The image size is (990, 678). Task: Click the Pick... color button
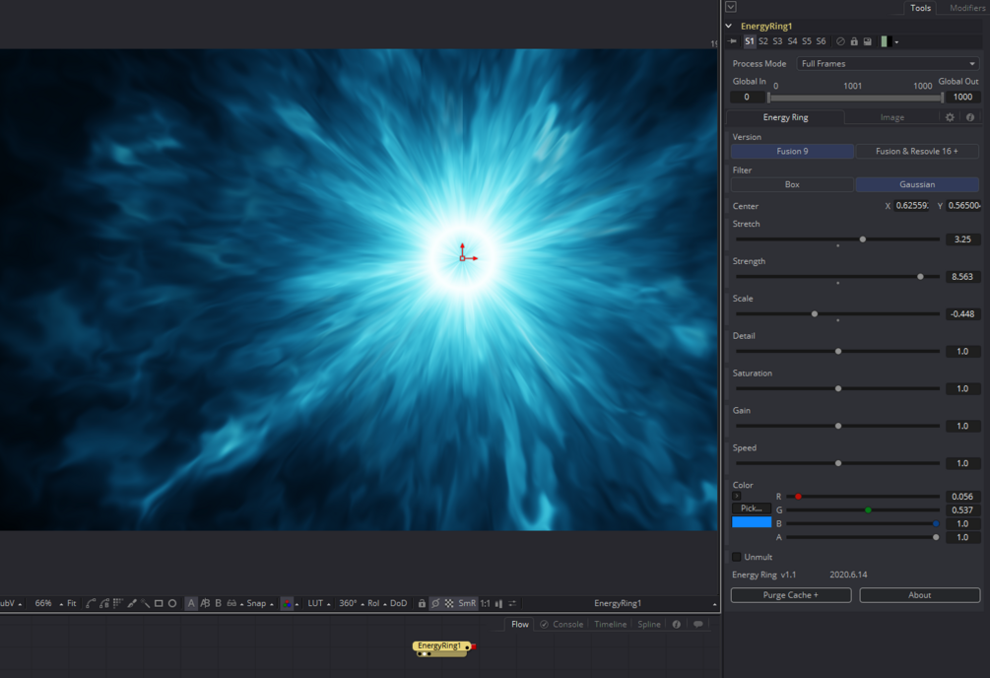(x=752, y=508)
